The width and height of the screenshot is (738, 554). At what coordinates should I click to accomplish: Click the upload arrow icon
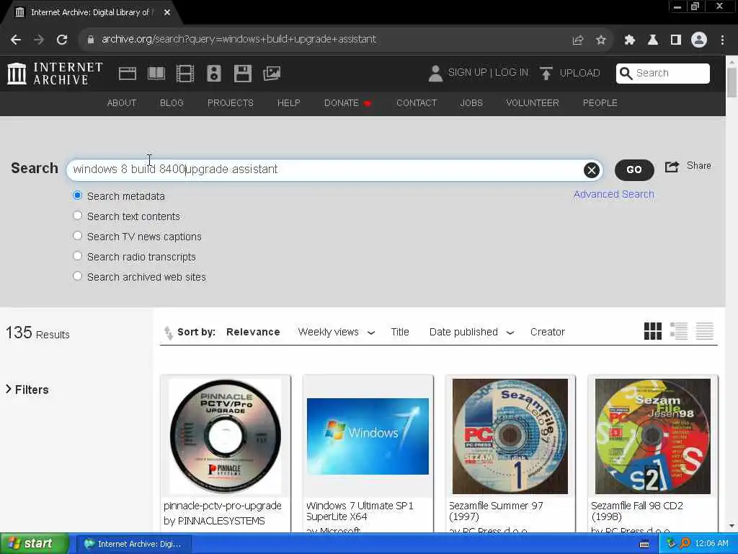pos(546,74)
